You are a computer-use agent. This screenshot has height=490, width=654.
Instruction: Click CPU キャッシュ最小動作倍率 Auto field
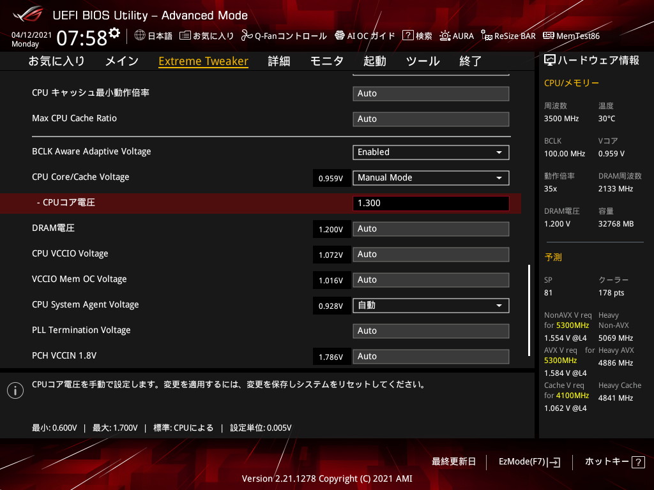pos(431,93)
